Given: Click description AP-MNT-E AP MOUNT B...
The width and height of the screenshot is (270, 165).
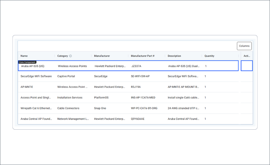Looking at the screenshot, I should point(183,87).
